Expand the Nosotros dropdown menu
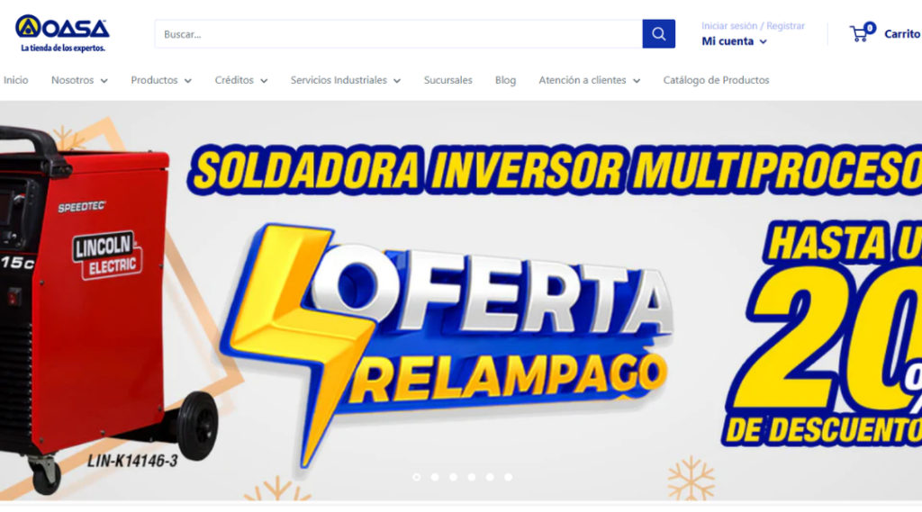Viewport: 922px width, 512px height. tap(79, 80)
